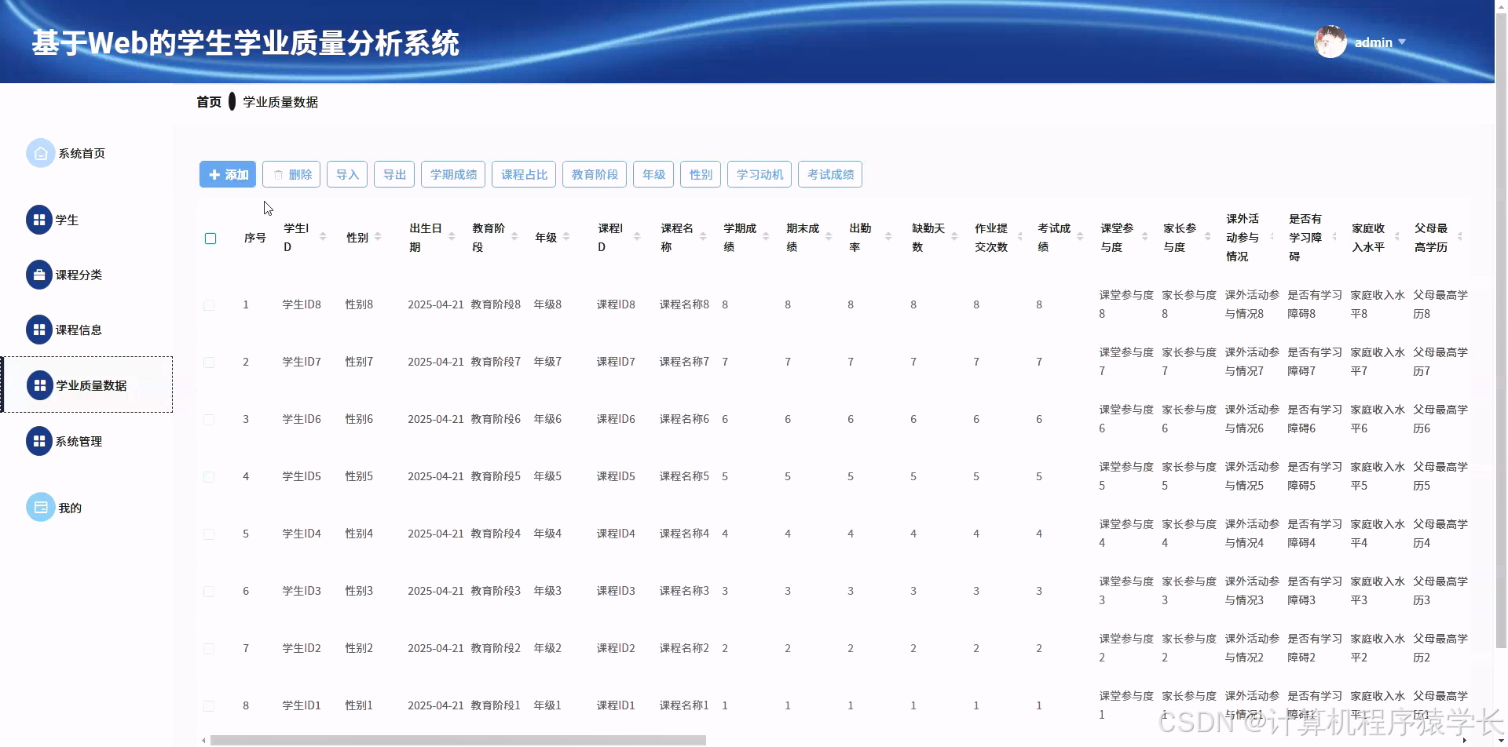Image resolution: width=1508 pixels, height=747 pixels.
Task: Open the 课程分类 sidebar icon
Action: tap(39, 275)
